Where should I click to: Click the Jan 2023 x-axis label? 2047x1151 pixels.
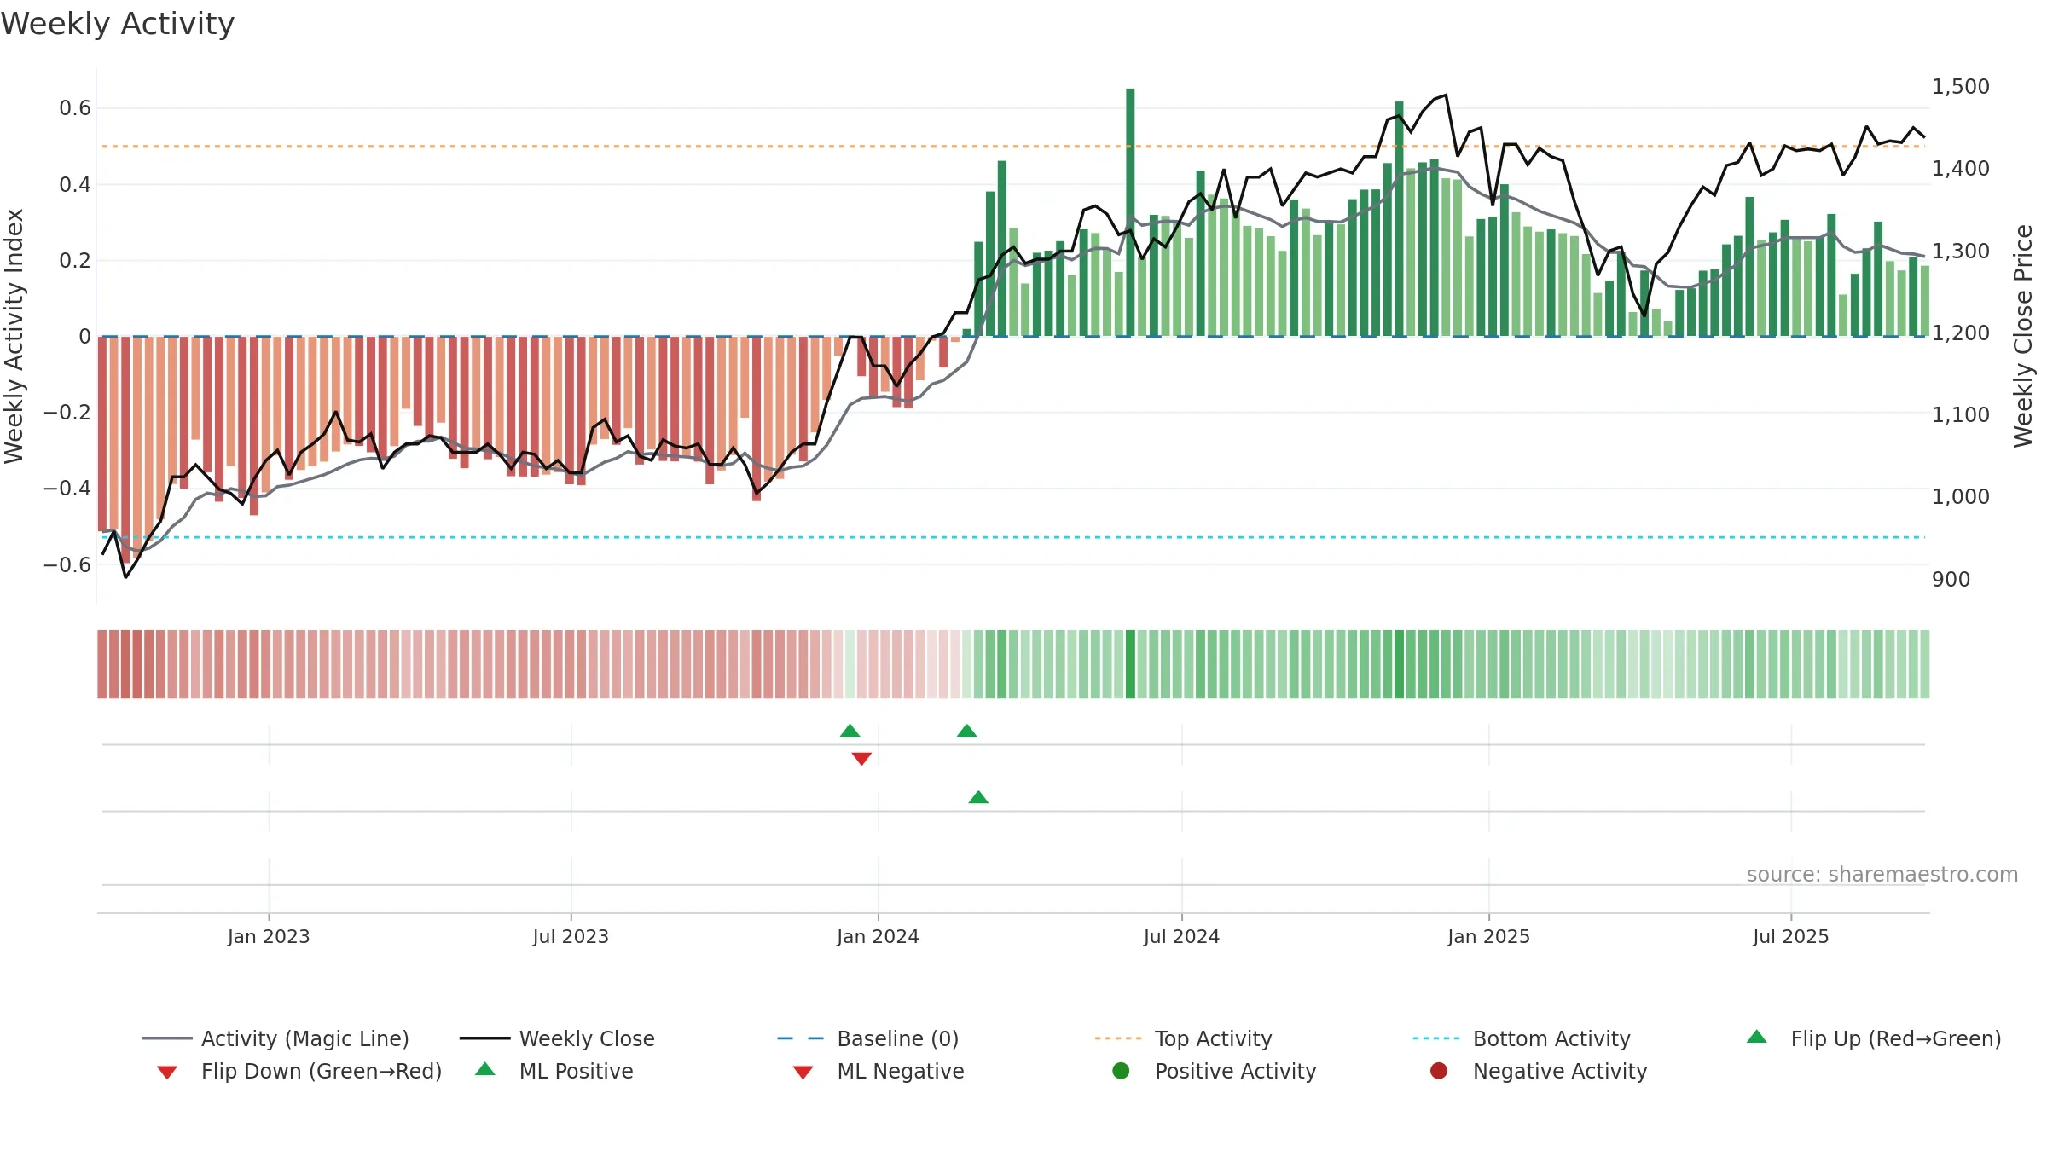coord(269,936)
